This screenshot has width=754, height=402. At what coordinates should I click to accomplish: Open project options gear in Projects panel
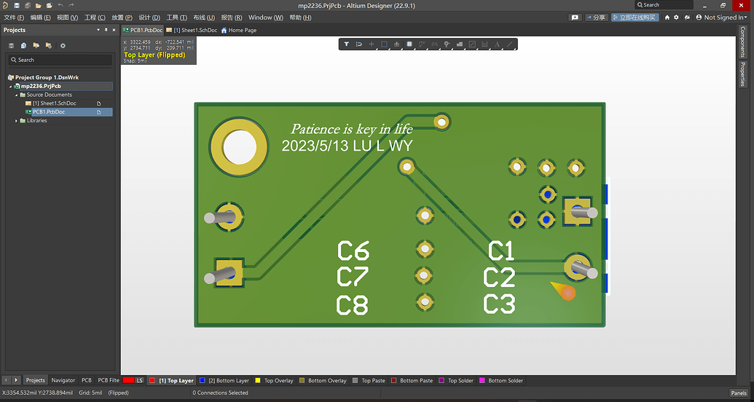(x=63, y=46)
